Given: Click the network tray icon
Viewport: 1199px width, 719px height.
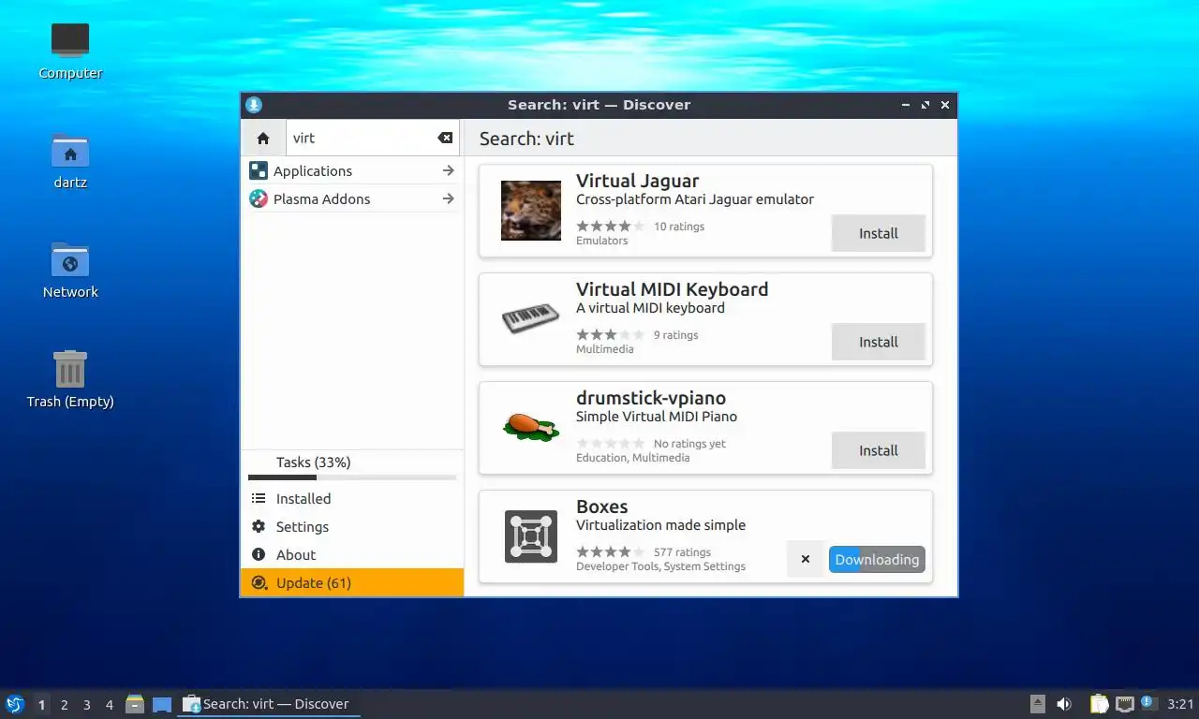Looking at the screenshot, I should 1125,704.
